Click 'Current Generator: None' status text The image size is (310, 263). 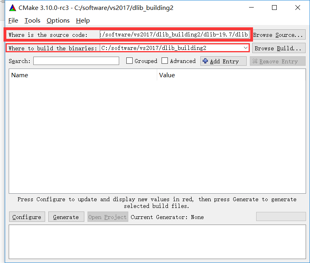pos(167,217)
